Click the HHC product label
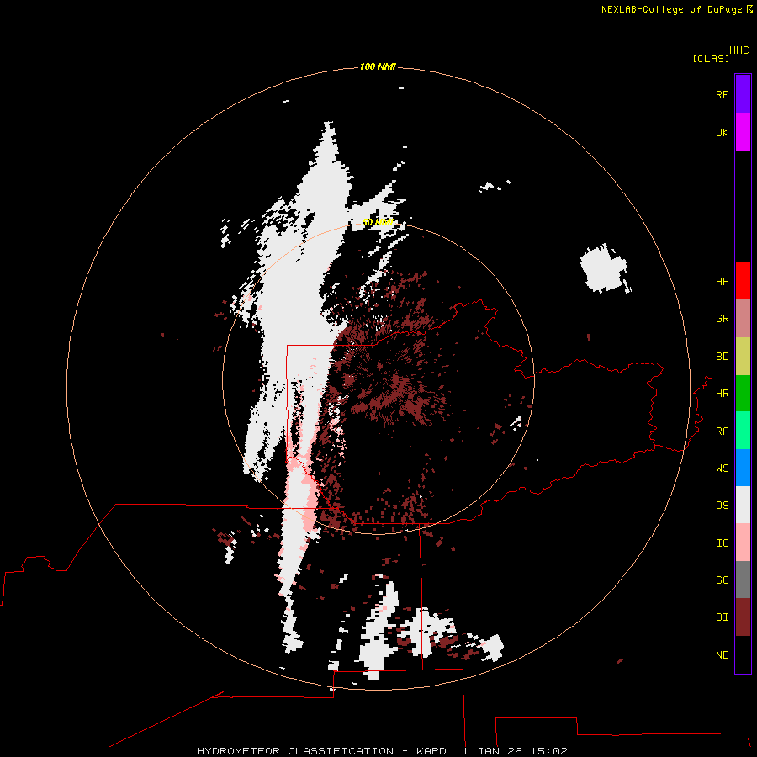Screen dimensions: 757x757 [x=738, y=50]
